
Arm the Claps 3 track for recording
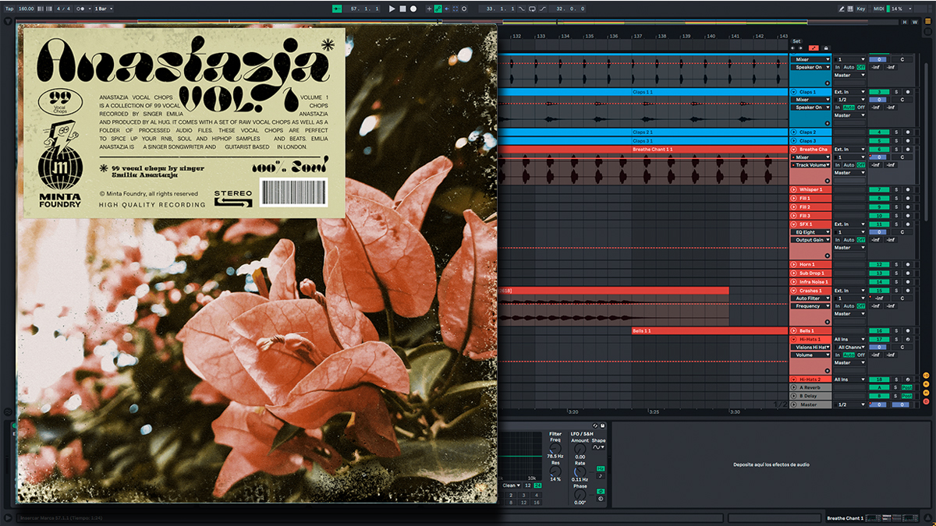907,141
